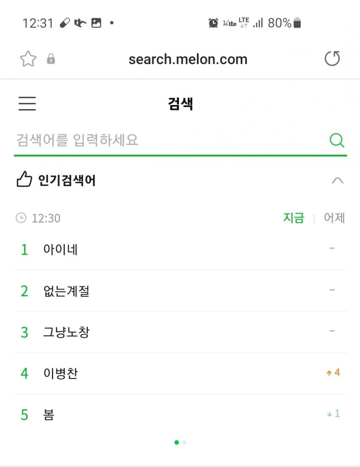The height and width of the screenshot is (467, 360).
Task: Open the search term 이병찬
Action: 61,373
